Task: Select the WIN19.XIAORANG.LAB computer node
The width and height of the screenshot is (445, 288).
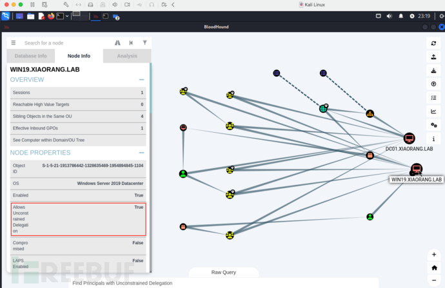Action: (417, 169)
